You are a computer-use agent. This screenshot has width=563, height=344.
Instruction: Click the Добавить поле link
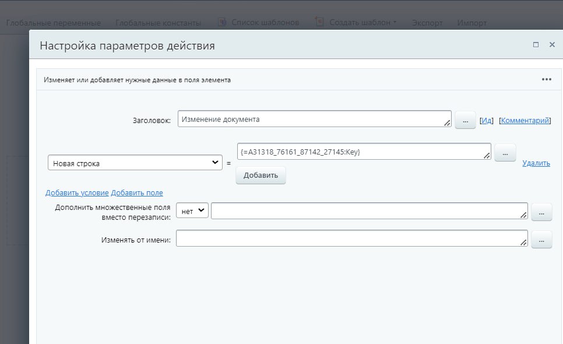coord(137,193)
